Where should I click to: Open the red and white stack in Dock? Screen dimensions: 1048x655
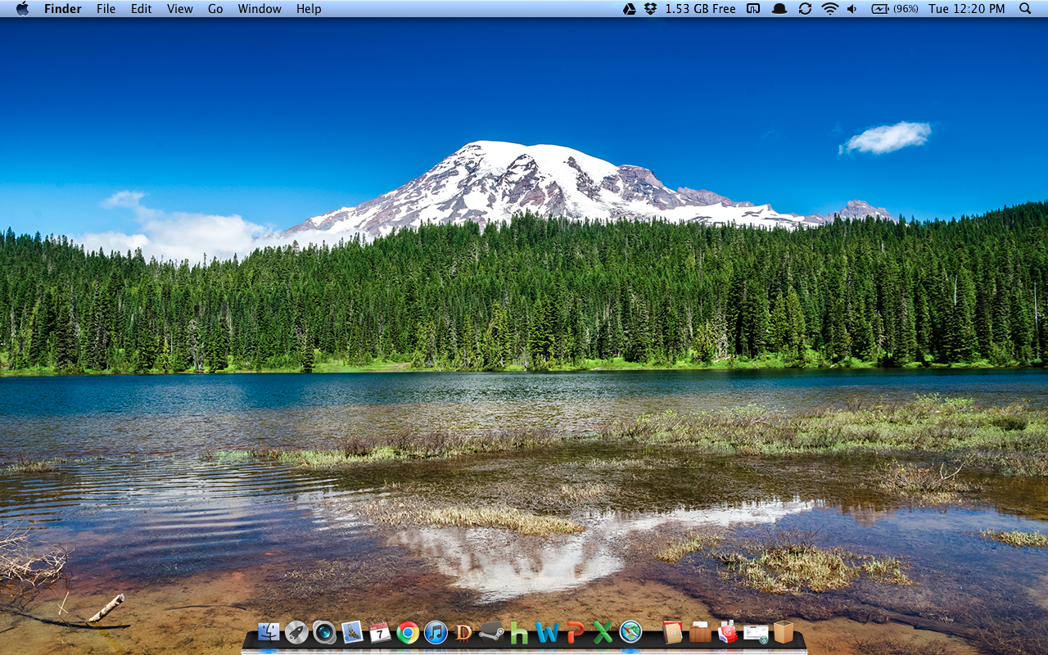click(727, 632)
